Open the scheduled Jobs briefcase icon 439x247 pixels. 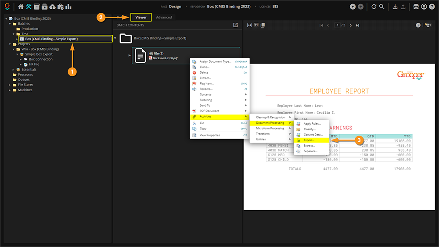coord(61,7)
